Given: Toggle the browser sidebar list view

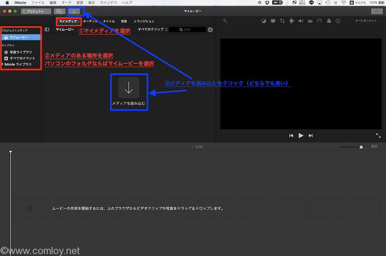Looking at the screenshot, I should (x=47, y=29).
